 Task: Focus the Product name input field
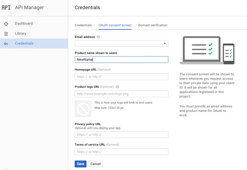coord(121,60)
